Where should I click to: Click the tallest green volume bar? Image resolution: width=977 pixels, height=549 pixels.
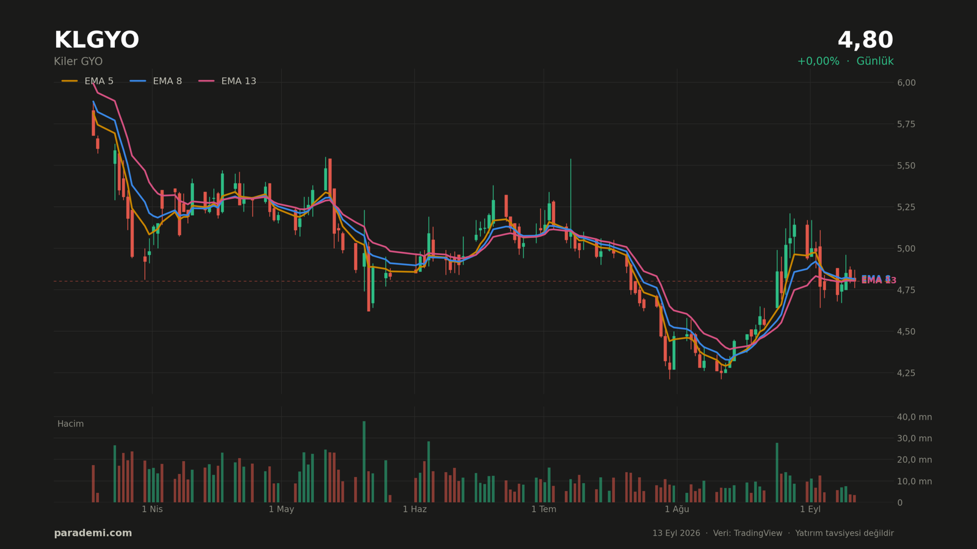[x=364, y=462]
